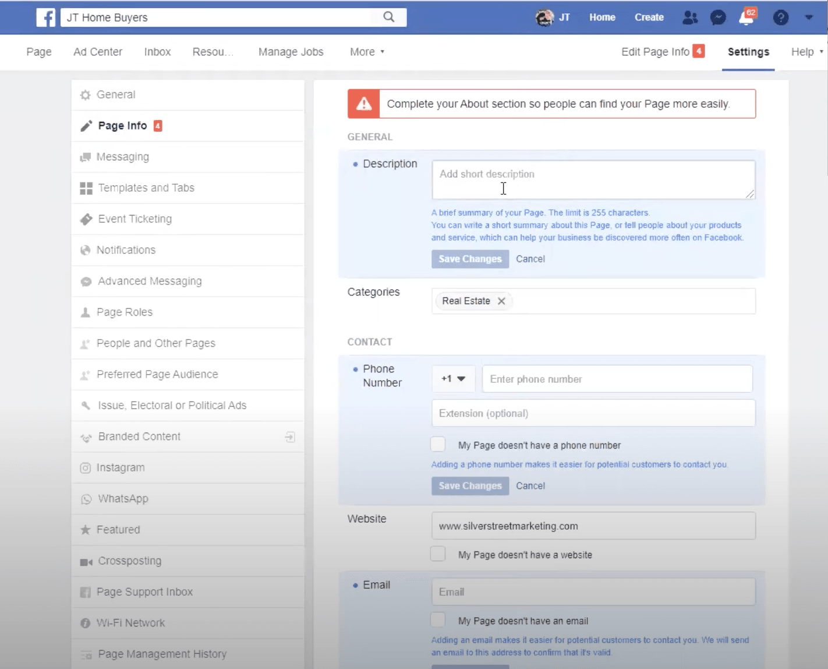Check 'My Page doesn't have a phone number'
Image resolution: width=828 pixels, height=669 pixels.
click(x=438, y=445)
